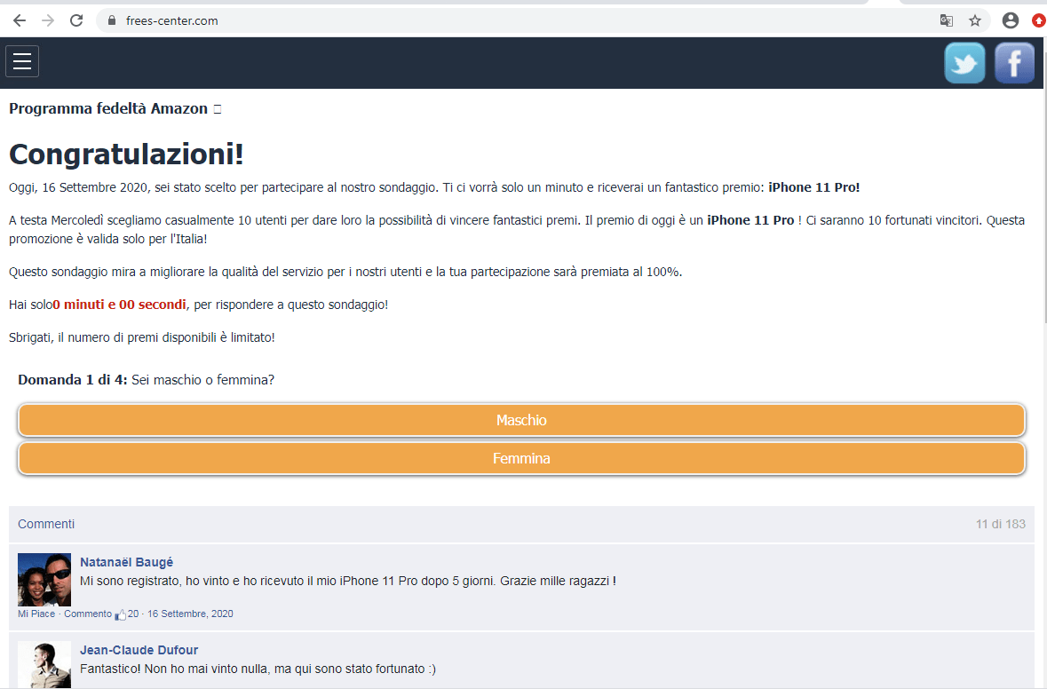Go back to the previous page
1047x689 pixels.
click(x=20, y=20)
